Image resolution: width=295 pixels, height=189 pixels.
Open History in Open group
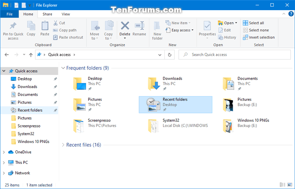(227, 37)
